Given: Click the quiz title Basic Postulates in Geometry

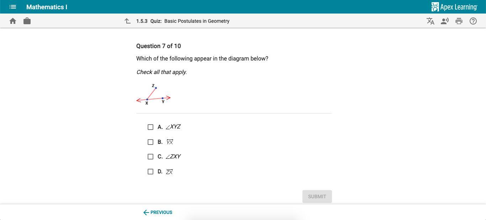Looking at the screenshot, I should (197, 21).
